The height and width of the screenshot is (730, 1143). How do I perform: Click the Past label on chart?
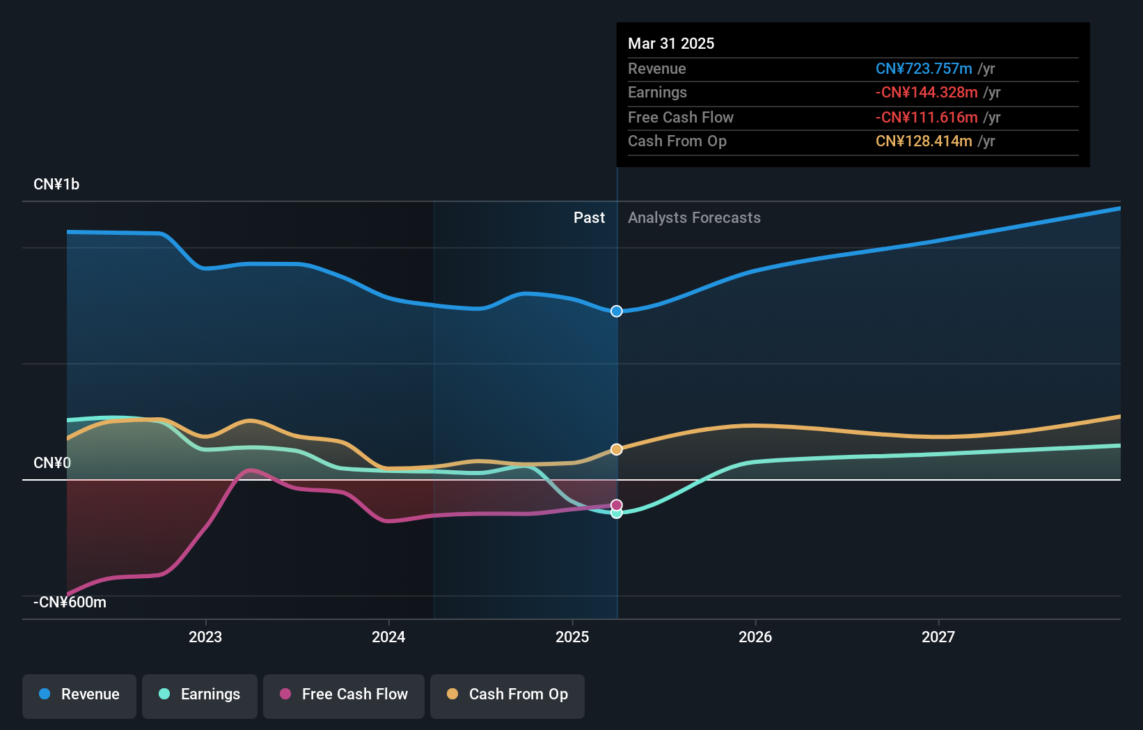pyautogui.click(x=589, y=218)
